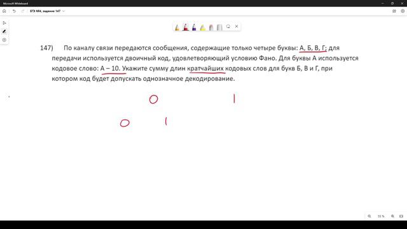
Task: Click the task number '147)'
Action: tap(46, 48)
